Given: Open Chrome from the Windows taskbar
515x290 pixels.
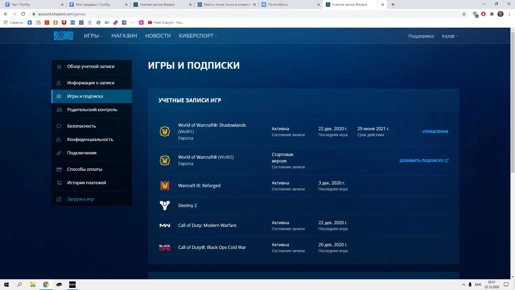Looking at the screenshot, I should (x=46, y=285).
